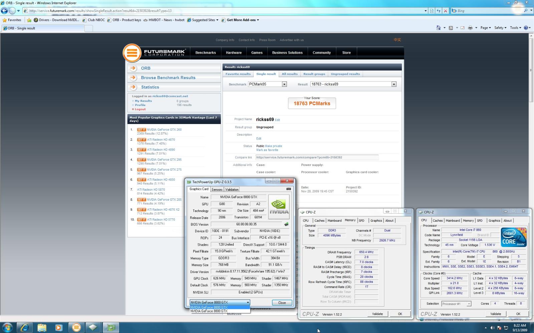Open the Favorites star button
This screenshot has width=534, height=333.
coord(12,20)
